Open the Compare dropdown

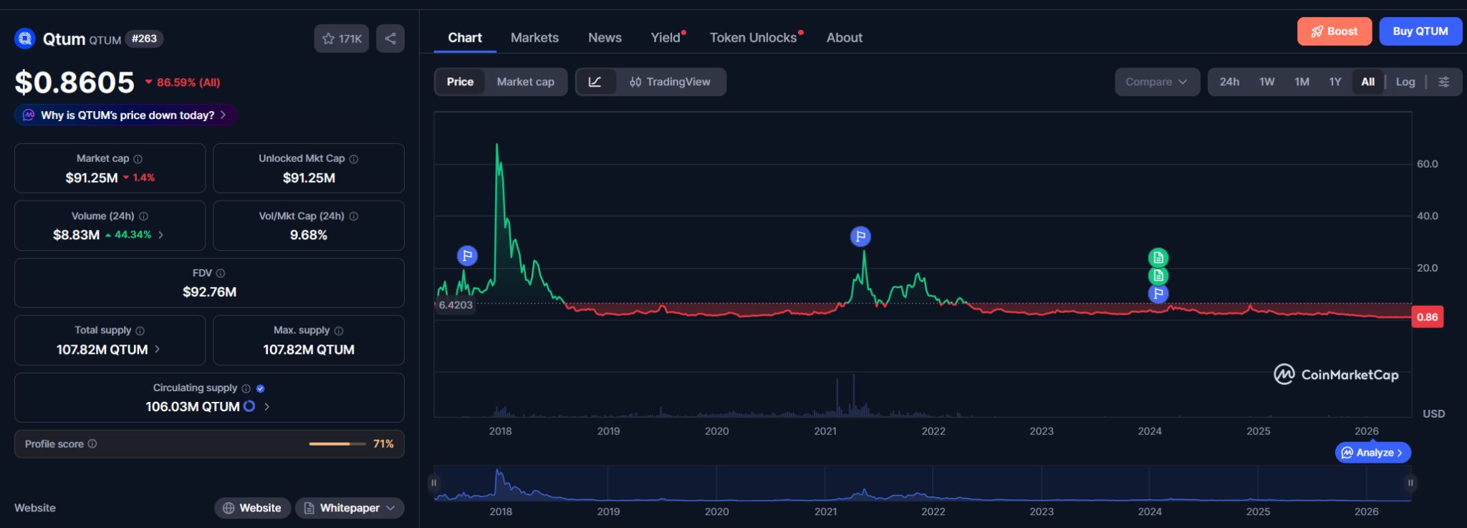[x=1157, y=82]
